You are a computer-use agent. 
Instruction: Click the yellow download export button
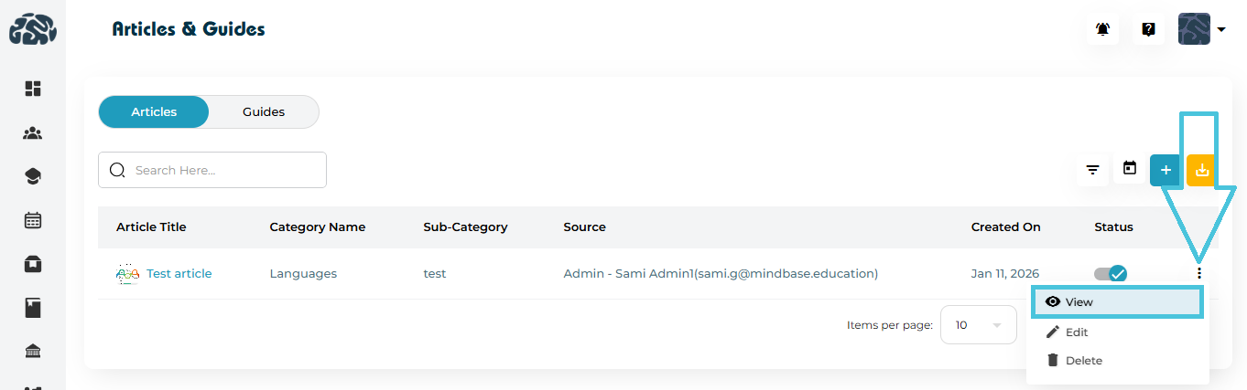[x=1202, y=170]
